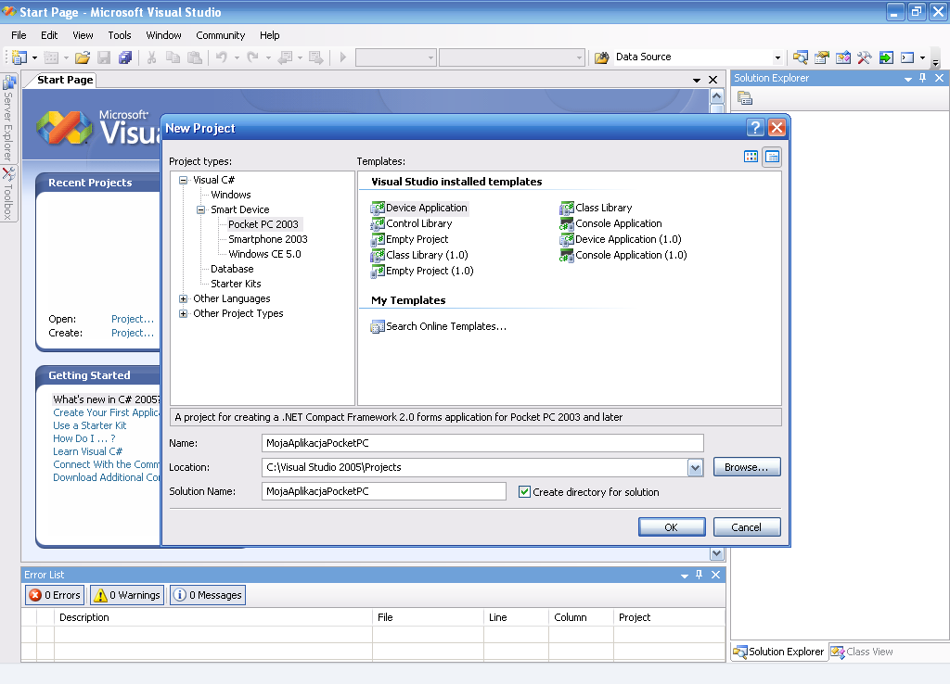Choose Search Online Templates

(x=439, y=327)
